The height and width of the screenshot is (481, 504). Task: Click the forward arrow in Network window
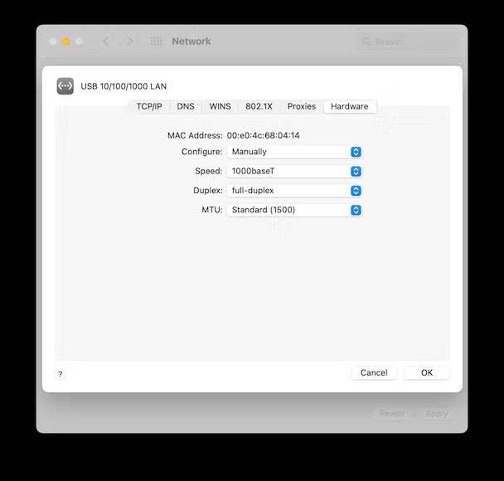pos(129,41)
